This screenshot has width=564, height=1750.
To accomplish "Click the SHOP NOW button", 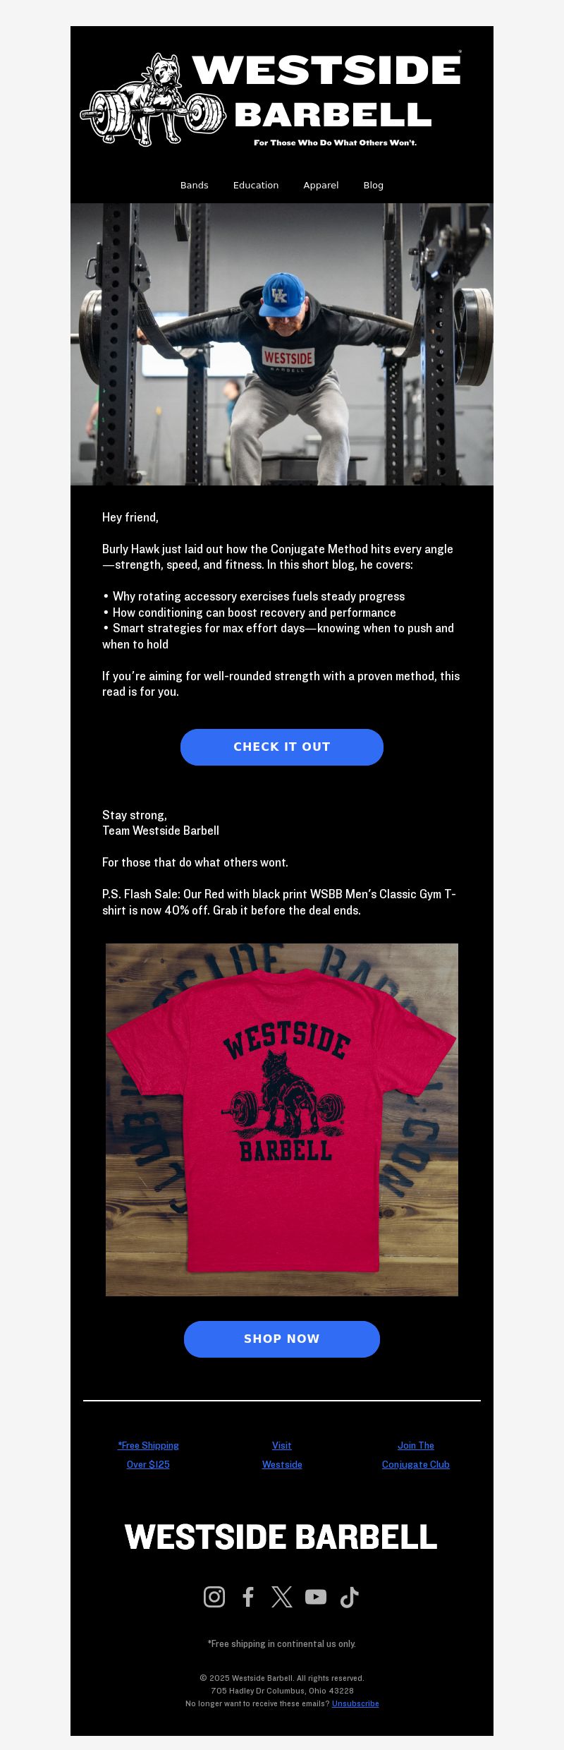I will pos(282,1339).
